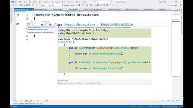The image size is (193, 108).
Task: Open the zoom percentage dropdown
Action: (x=17, y=100)
